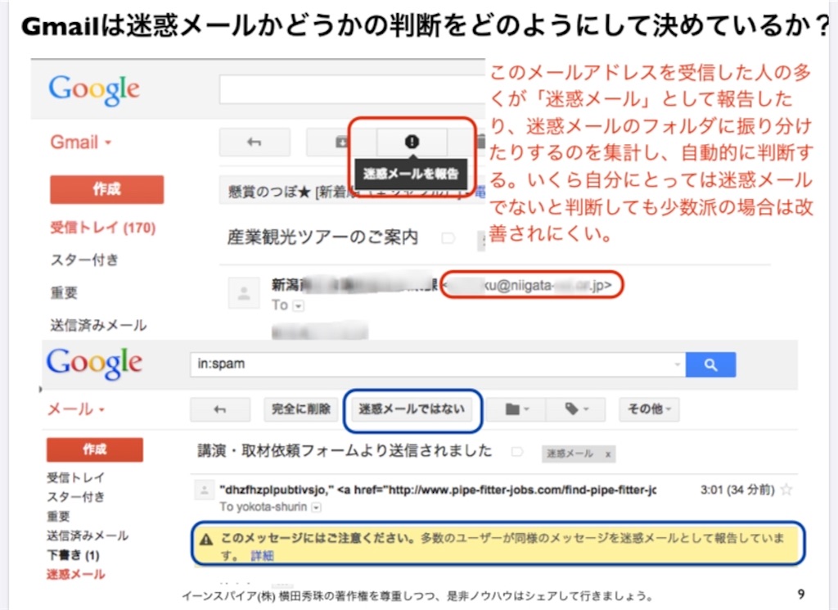Viewport: 838px width, 610px height.
Task: Open 重要 in lower sidebar
Action: pos(58,517)
